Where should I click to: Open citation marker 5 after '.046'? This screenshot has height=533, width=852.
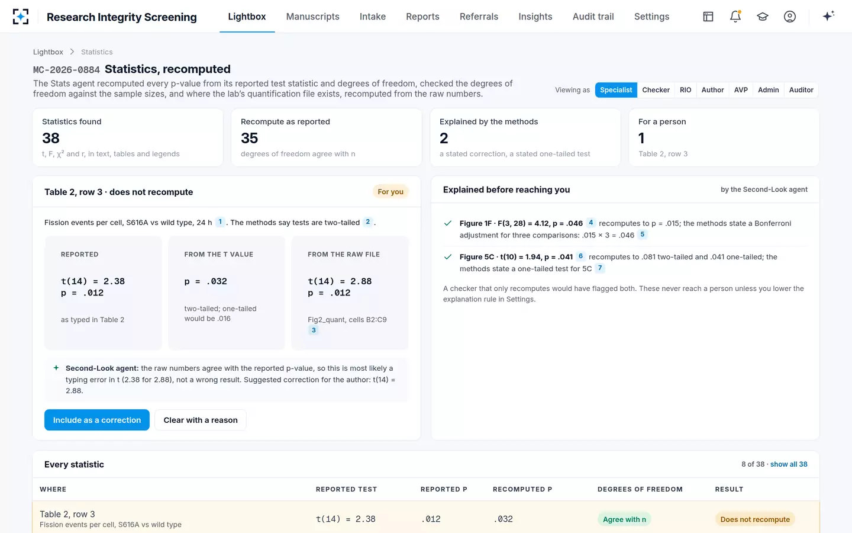pyautogui.click(x=643, y=235)
